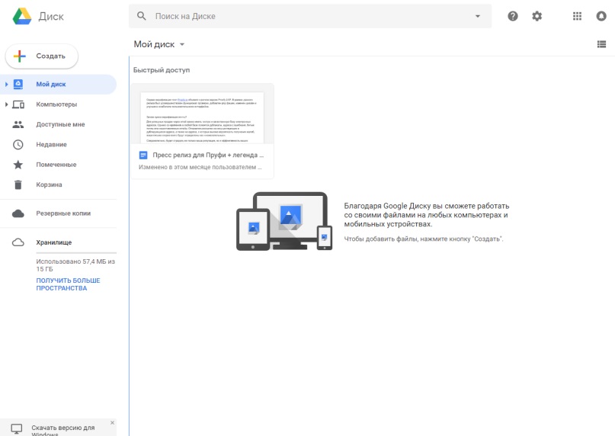Focus the Поиск на Диске field

[x=310, y=16]
